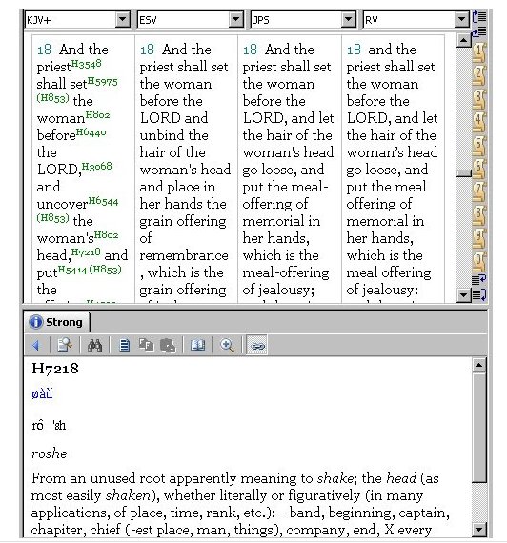The height and width of the screenshot is (543, 507).
Task: Click verse number 18 in ESV column
Action: [x=147, y=50]
